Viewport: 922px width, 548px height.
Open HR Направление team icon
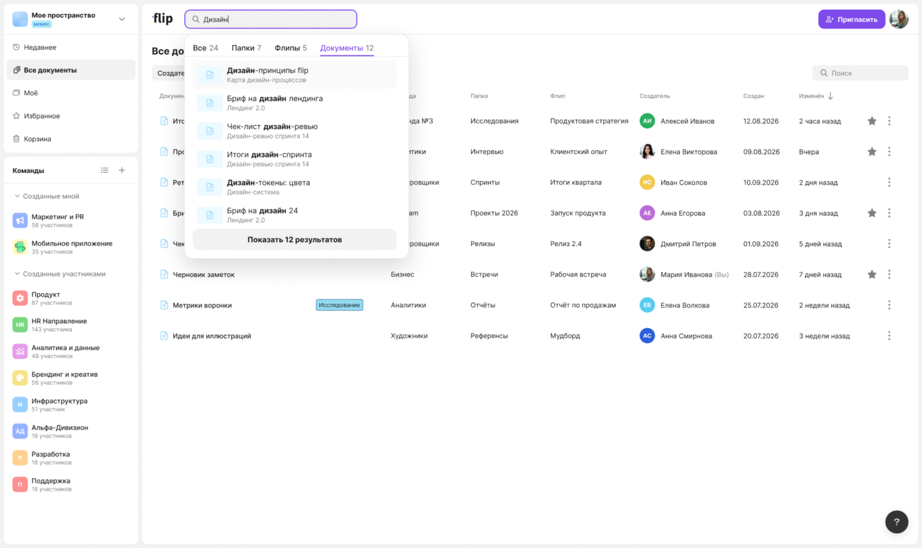[20, 325]
